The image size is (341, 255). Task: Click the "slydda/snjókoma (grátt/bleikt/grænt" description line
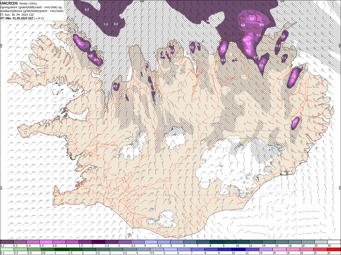click(32, 11)
